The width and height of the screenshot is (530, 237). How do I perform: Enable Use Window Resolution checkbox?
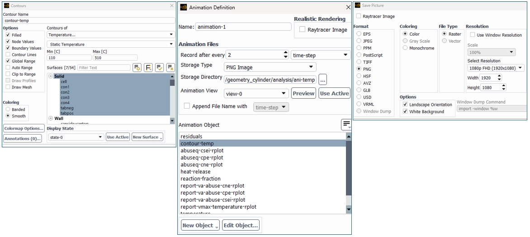point(472,35)
